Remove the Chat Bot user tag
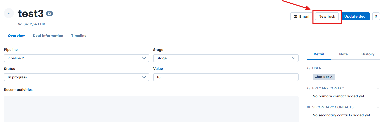Screen dimensions: 389x122 331,77
